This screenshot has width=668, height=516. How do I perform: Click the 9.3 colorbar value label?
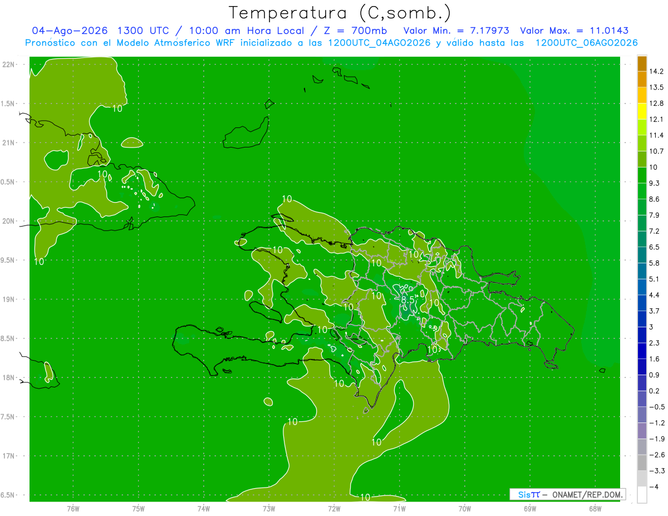(x=655, y=183)
